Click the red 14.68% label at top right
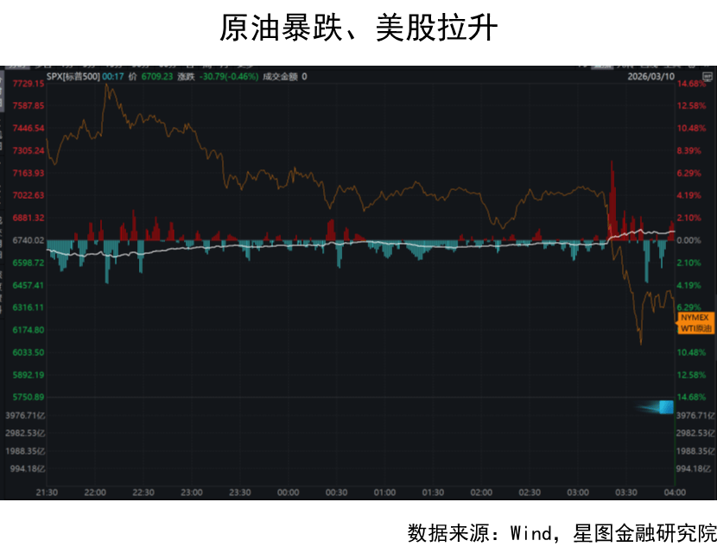 (693, 84)
